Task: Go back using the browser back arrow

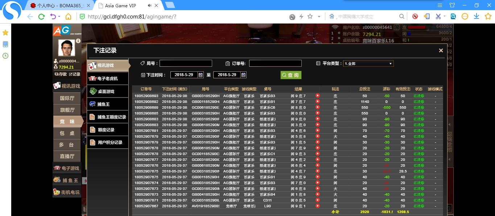Action: point(30,17)
